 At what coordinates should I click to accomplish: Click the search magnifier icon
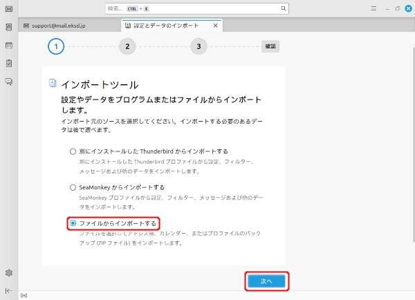point(284,8)
